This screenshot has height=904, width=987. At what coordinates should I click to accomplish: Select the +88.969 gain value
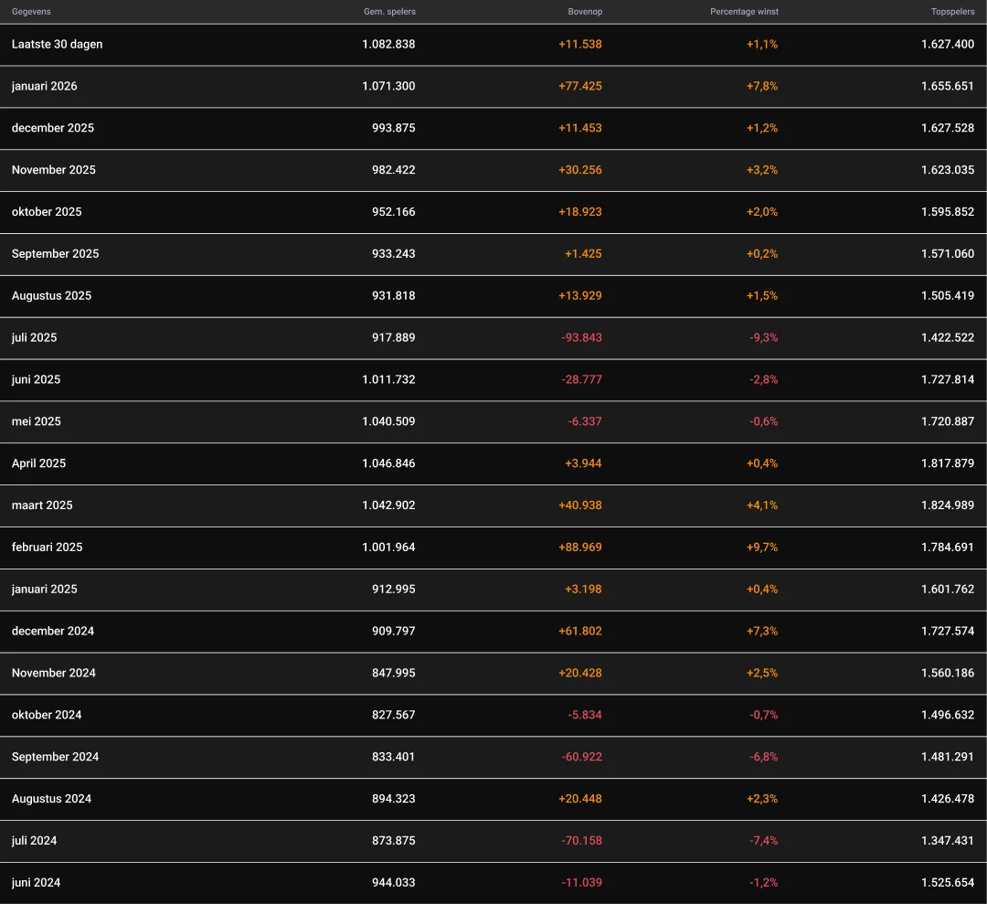coord(579,548)
